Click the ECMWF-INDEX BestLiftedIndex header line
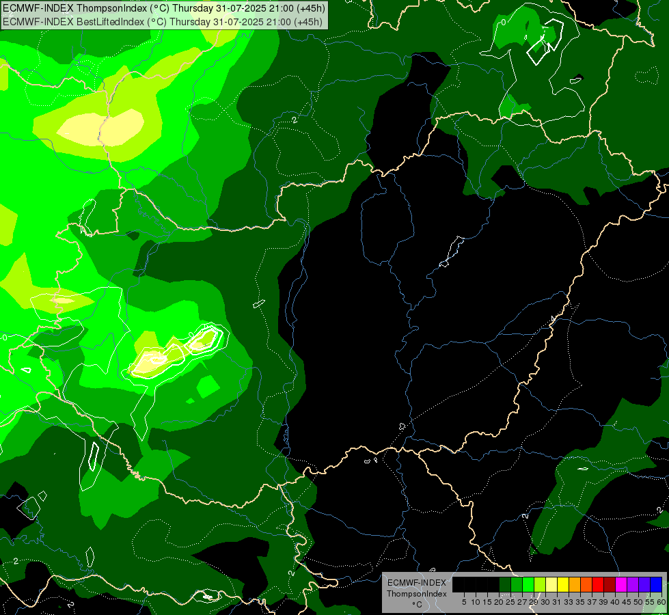The height and width of the screenshot is (615, 669). (163, 21)
